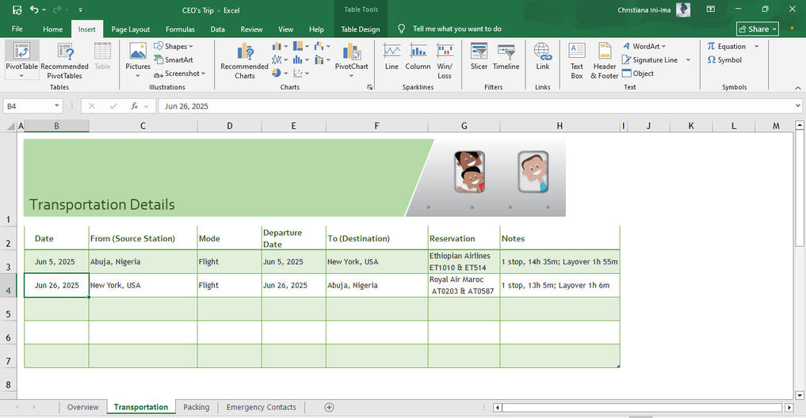
Task: Open Recommended PivotTables
Action: [x=64, y=61]
